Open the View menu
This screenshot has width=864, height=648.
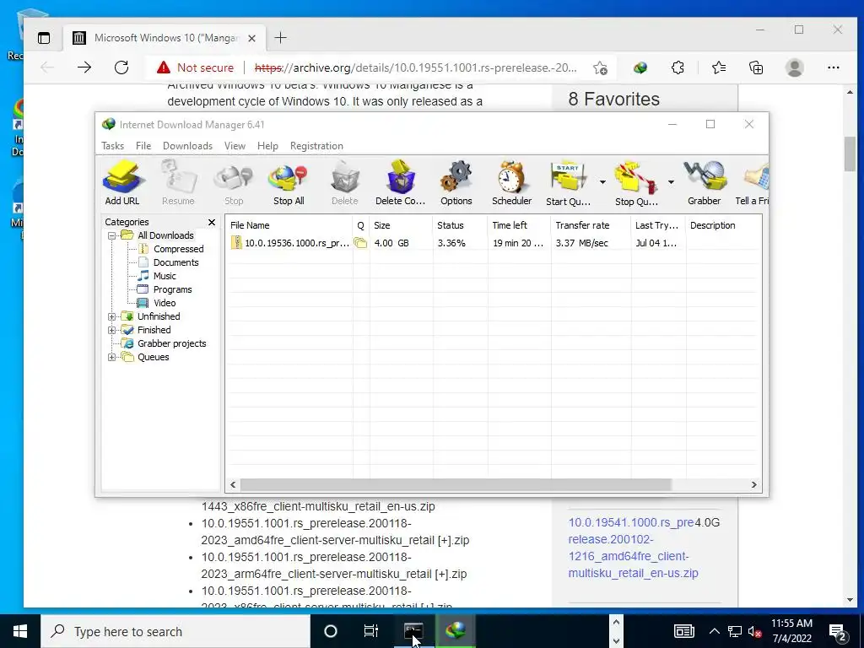[235, 146]
